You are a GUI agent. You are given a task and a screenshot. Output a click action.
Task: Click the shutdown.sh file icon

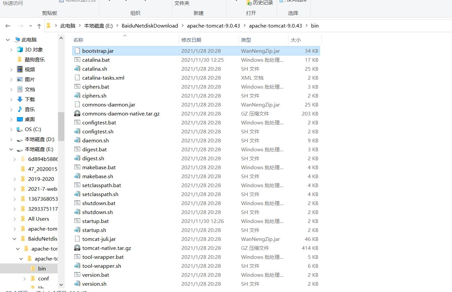77,212
